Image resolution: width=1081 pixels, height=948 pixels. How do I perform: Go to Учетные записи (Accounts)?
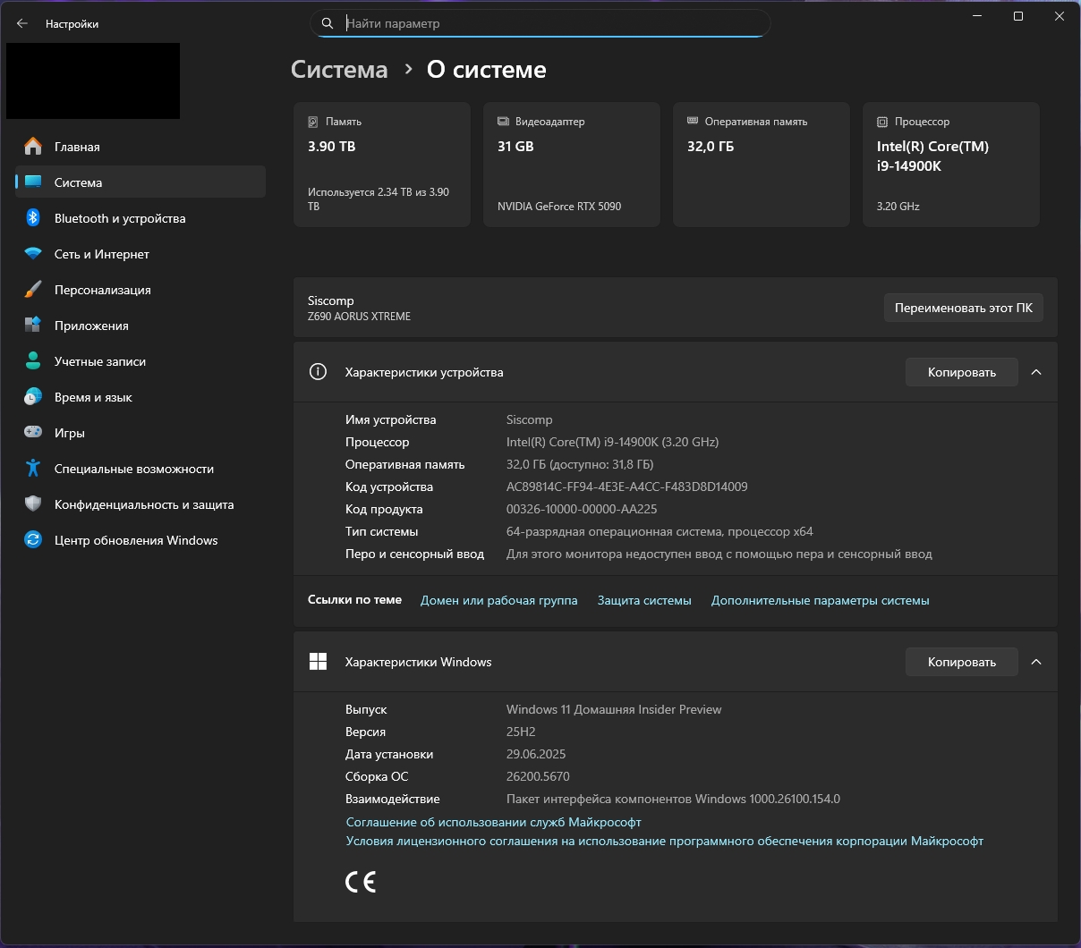click(99, 361)
